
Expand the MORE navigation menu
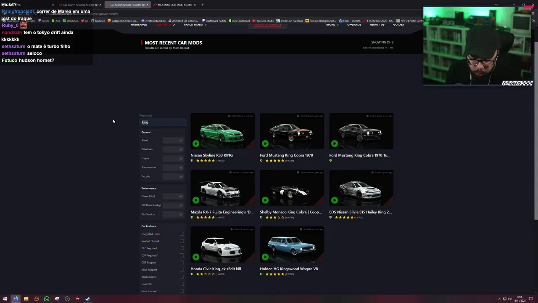click(x=332, y=24)
